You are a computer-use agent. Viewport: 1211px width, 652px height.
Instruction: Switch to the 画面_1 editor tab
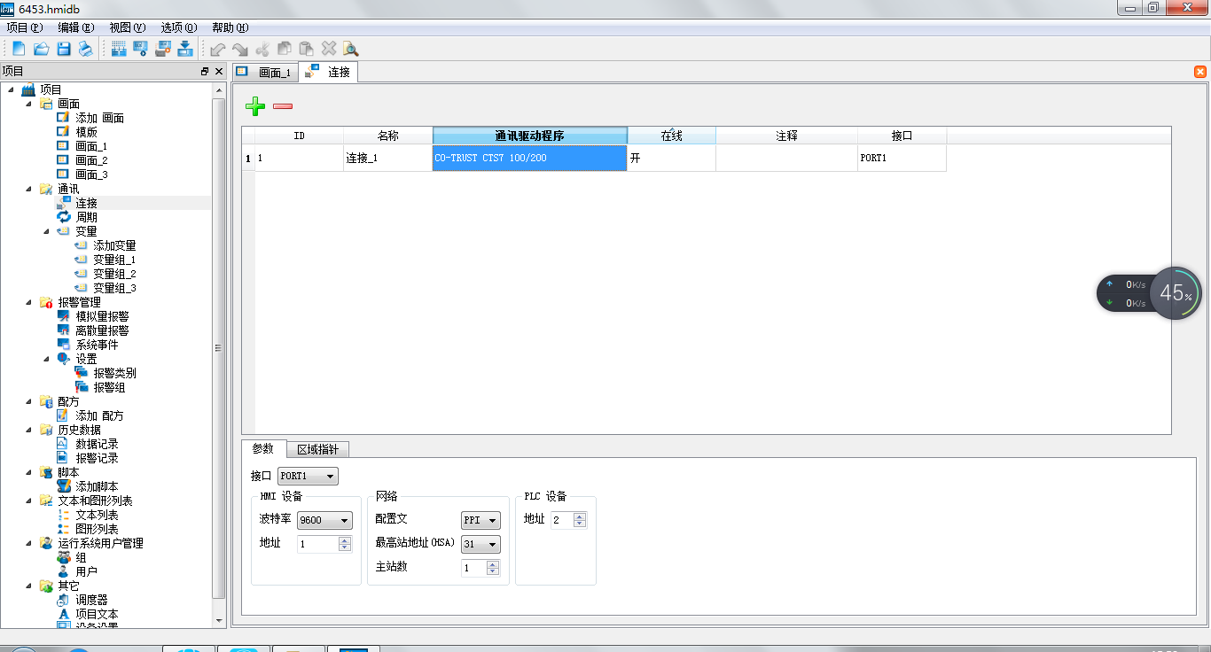(x=265, y=72)
